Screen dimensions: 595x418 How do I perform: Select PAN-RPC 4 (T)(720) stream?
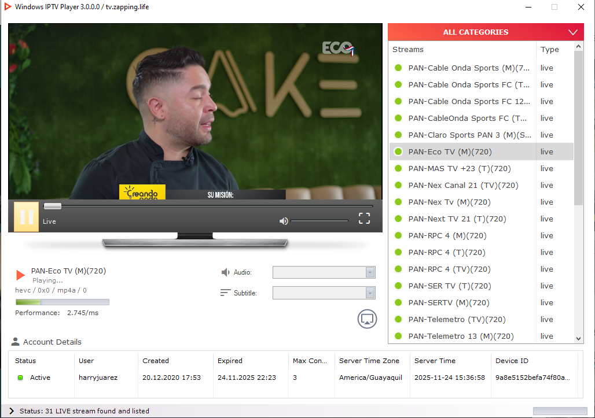[481, 252]
